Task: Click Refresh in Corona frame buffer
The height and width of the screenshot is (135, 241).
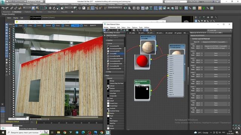Action: coord(47,25)
